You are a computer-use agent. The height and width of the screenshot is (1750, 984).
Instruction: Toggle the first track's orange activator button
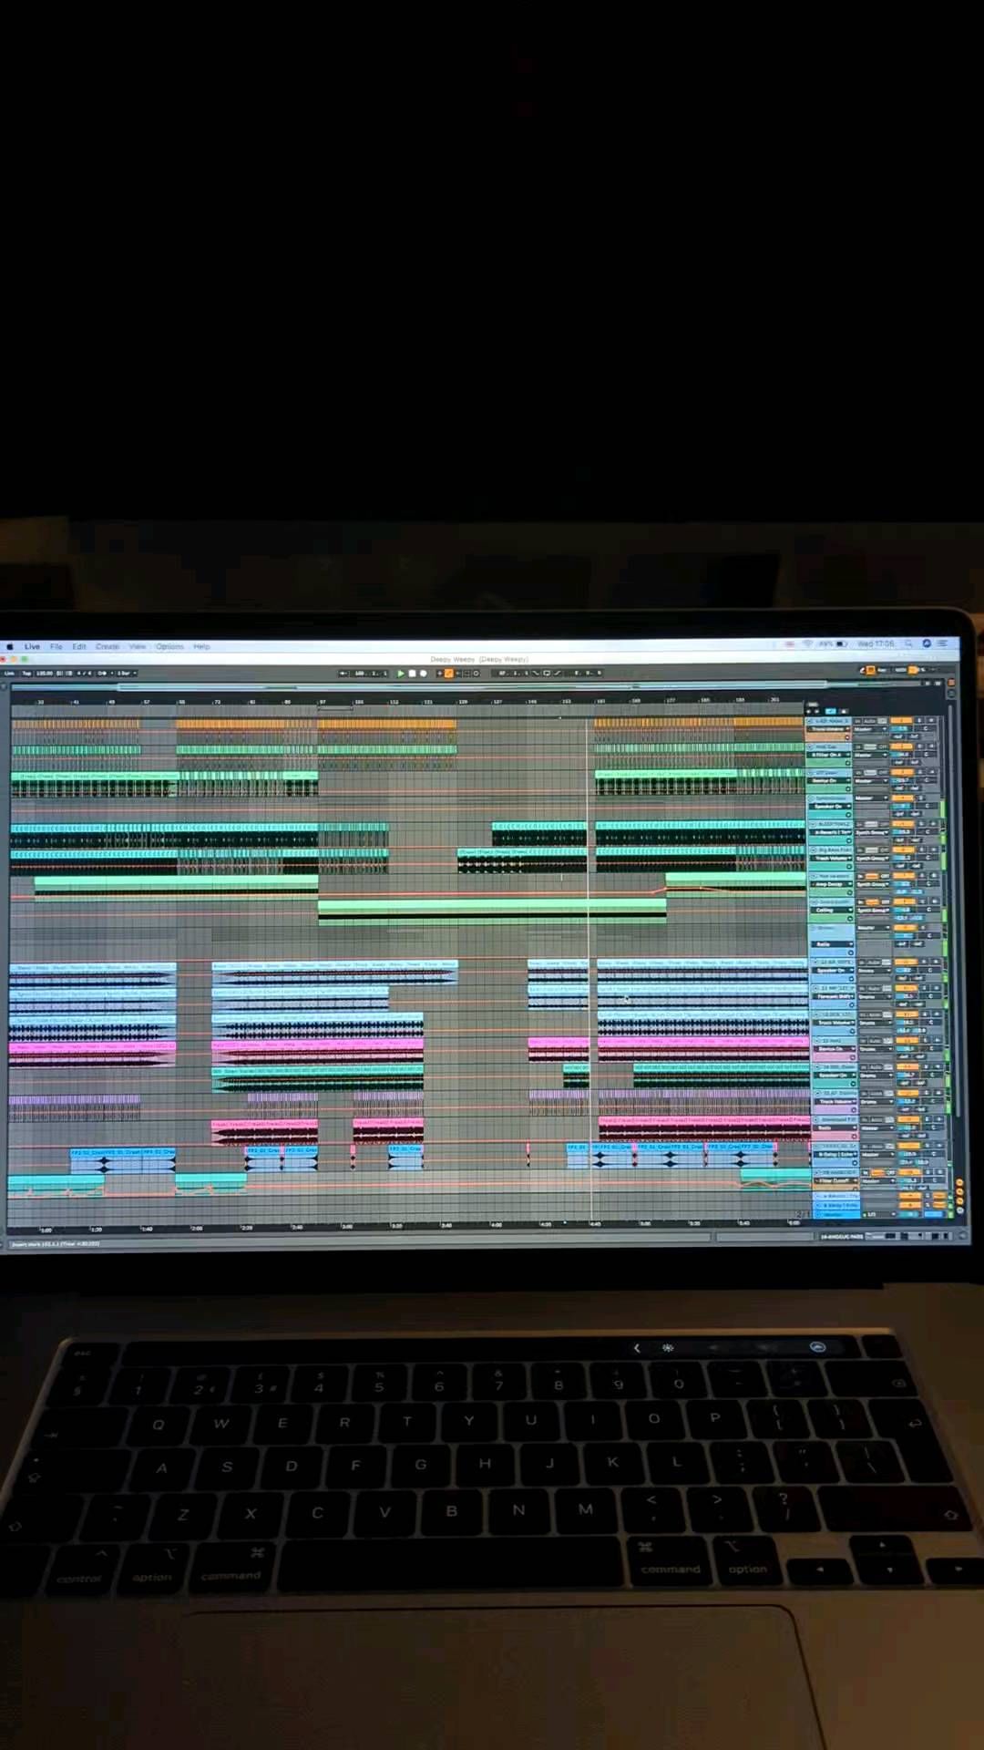pyautogui.click(x=901, y=721)
